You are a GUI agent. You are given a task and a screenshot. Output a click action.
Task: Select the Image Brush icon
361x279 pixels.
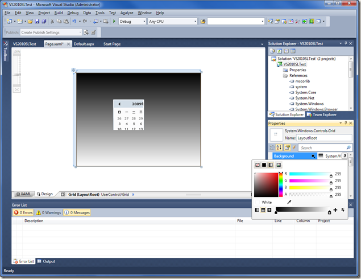click(x=279, y=165)
